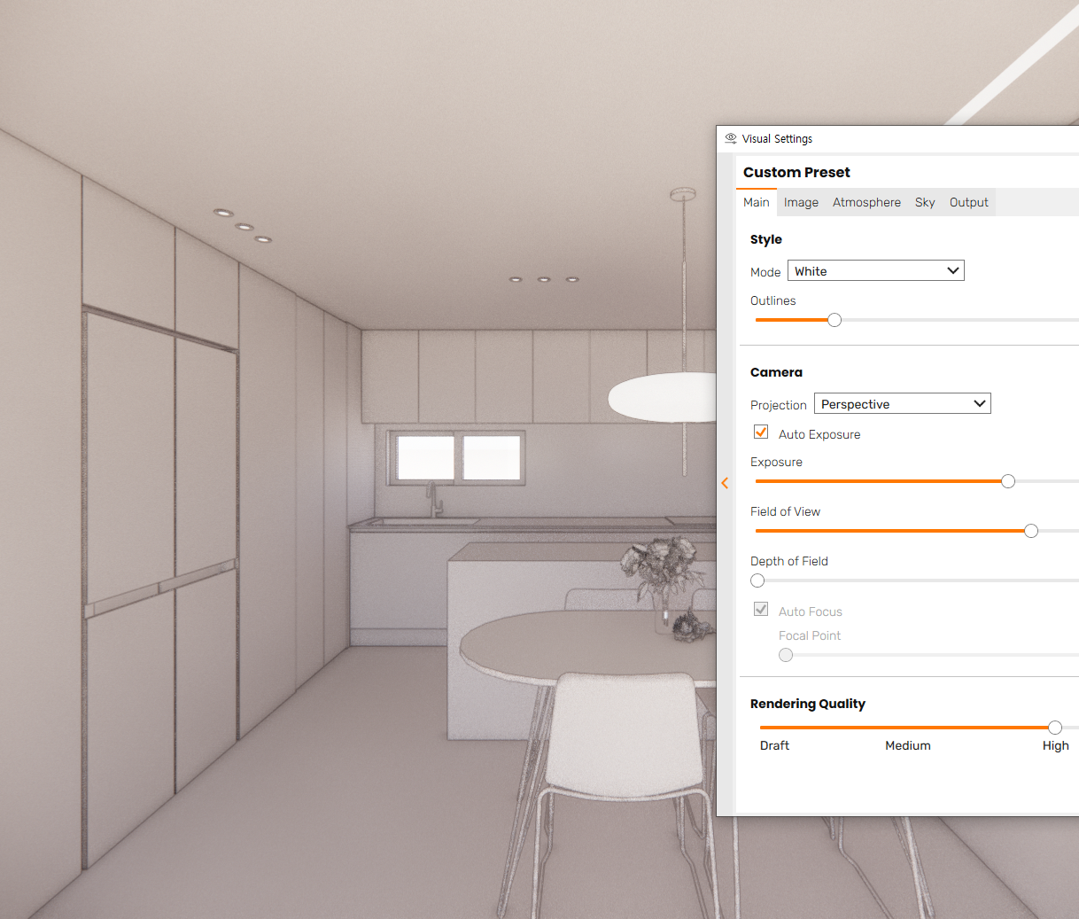Switch to the Image tab
Image resolution: width=1079 pixels, height=919 pixels.
[x=801, y=202]
